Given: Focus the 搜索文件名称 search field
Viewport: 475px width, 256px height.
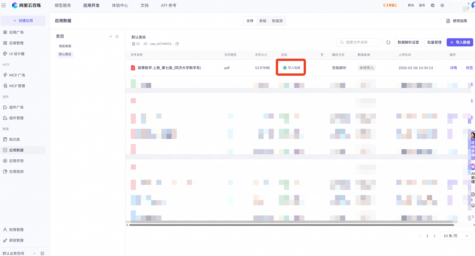Looking at the screenshot, I should pyautogui.click(x=359, y=42).
